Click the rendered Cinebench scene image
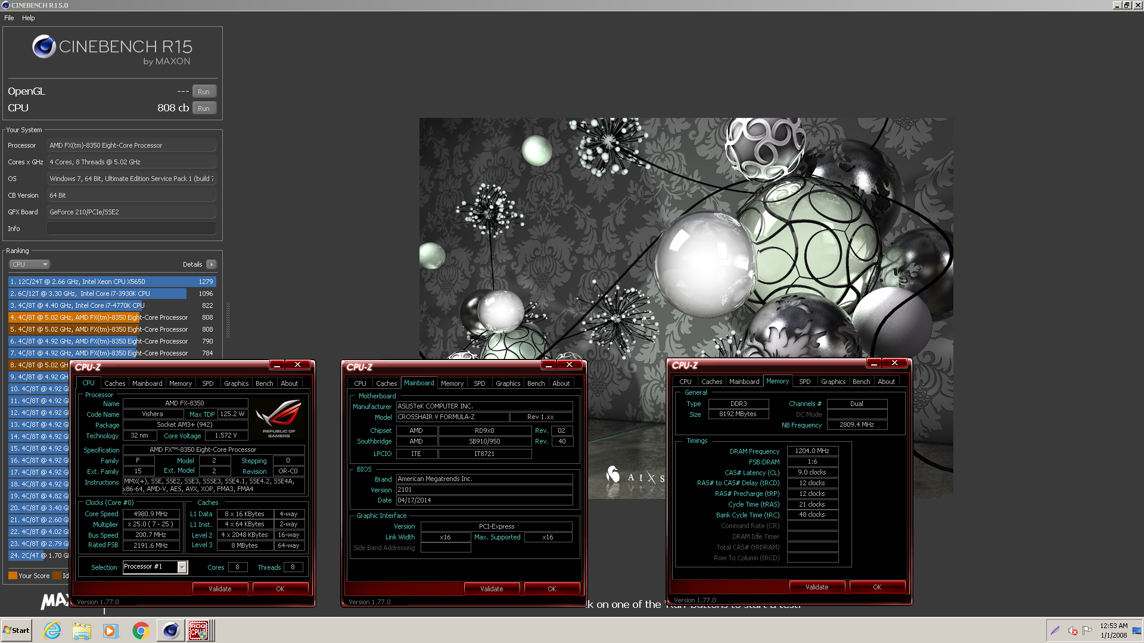1144x643 pixels. pos(686,238)
